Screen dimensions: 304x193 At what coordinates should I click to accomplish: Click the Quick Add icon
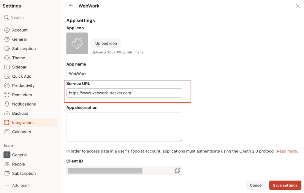pyautogui.click(x=7, y=76)
